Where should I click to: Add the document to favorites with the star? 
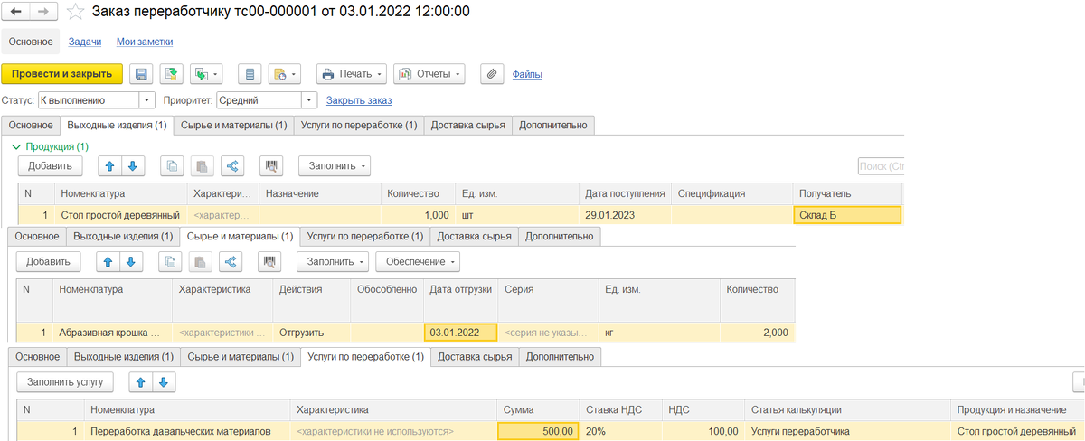click(x=76, y=13)
